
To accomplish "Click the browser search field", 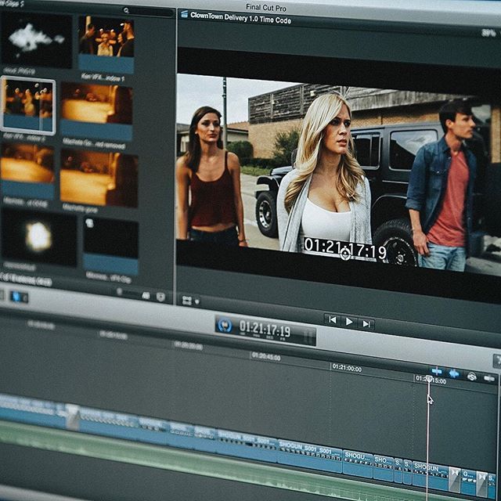I will [x=148, y=12].
